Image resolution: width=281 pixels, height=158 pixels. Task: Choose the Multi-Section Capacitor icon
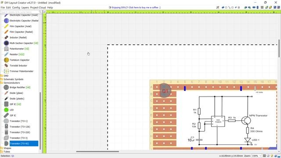point(6,43)
